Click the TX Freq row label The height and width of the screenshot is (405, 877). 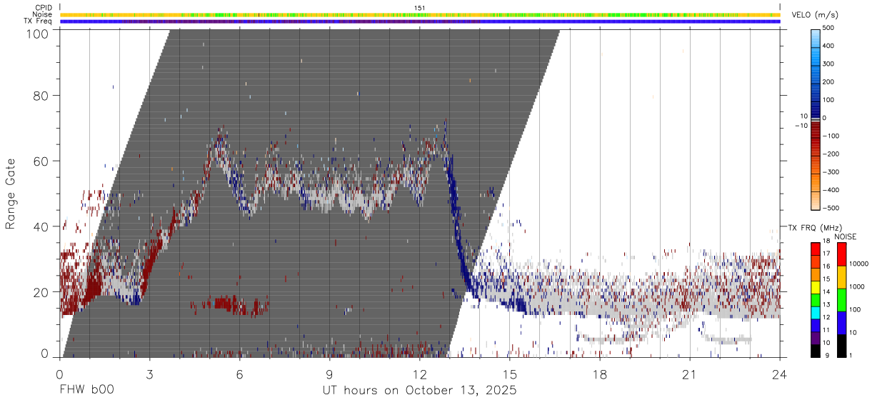point(39,21)
